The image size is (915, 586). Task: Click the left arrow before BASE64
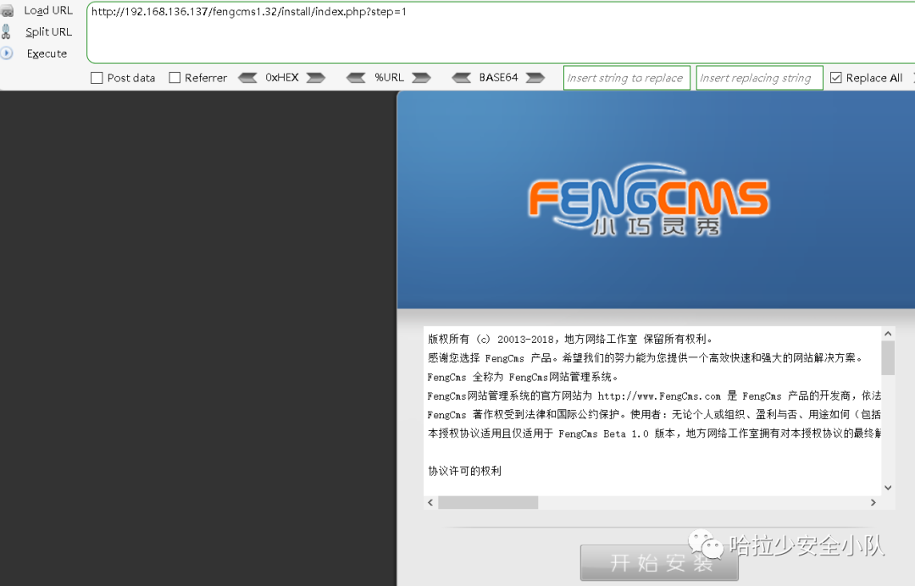pyautogui.click(x=462, y=78)
